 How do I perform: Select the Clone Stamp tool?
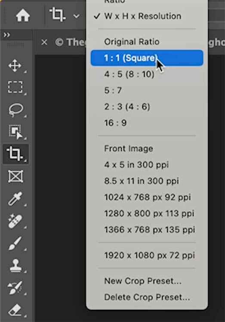(15, 265)
